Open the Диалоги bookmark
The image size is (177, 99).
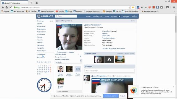(x=78, y=11)
